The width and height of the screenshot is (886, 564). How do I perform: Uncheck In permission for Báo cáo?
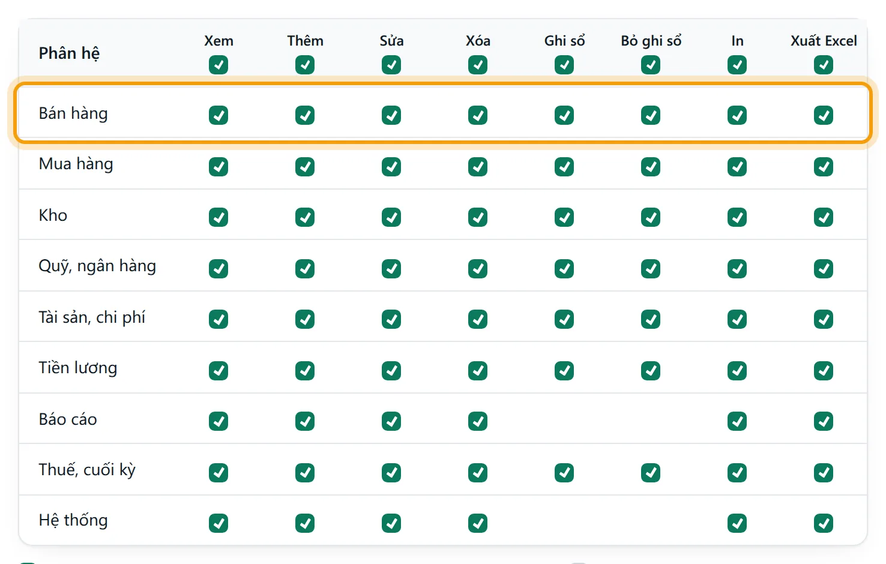pos(737,421)
